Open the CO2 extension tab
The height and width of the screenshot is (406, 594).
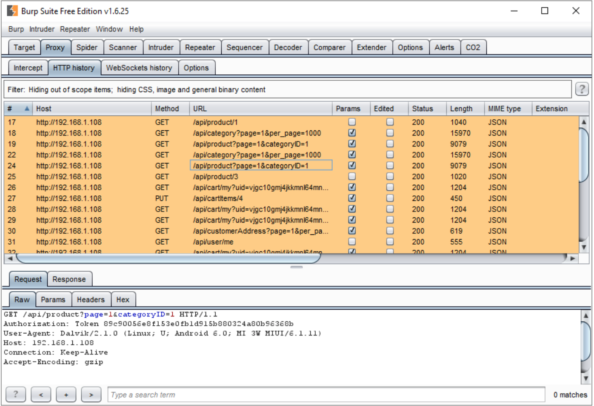[x=473, y=47]
